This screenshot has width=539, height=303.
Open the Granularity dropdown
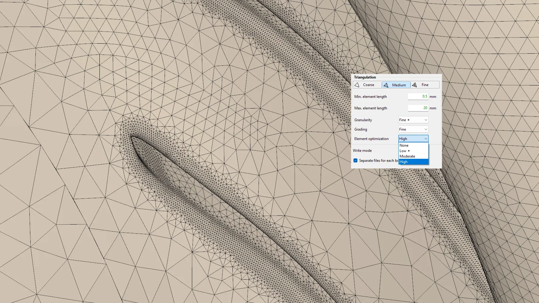coord(413,120)
